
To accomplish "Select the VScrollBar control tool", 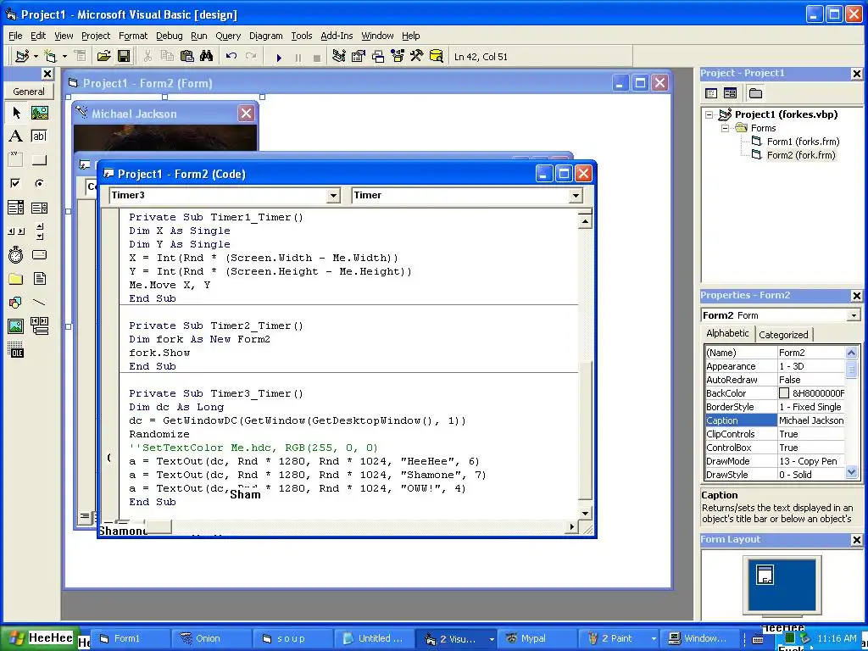I will pyautogui.click(x=39, y=231).
